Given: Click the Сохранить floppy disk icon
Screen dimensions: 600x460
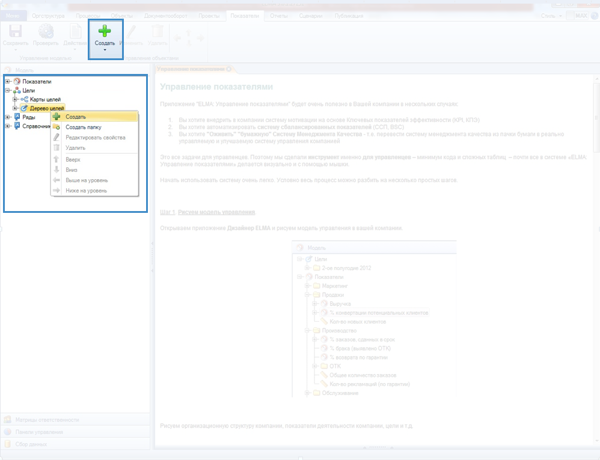Looking at the screenshot, I should (x=15, y=32).
